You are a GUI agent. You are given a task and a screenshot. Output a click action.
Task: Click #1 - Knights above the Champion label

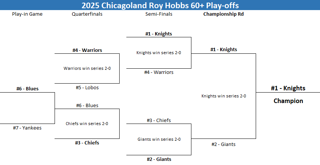(288, 88)
